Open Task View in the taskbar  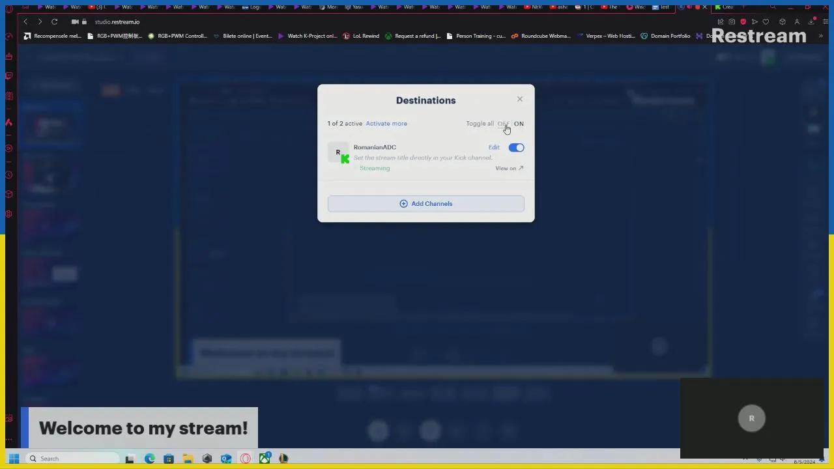[130, 459]
